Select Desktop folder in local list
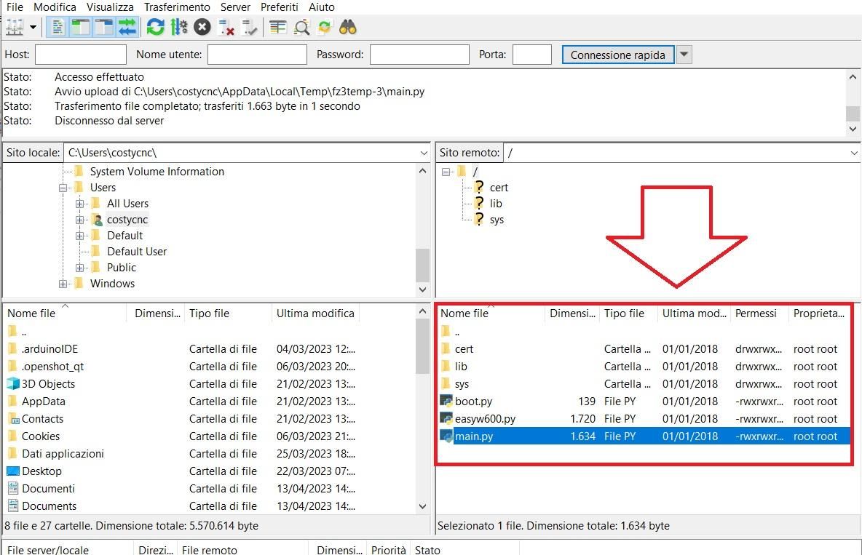Image resolution: width=862 pixels, height=555 pixels. [x=41, y=471]
